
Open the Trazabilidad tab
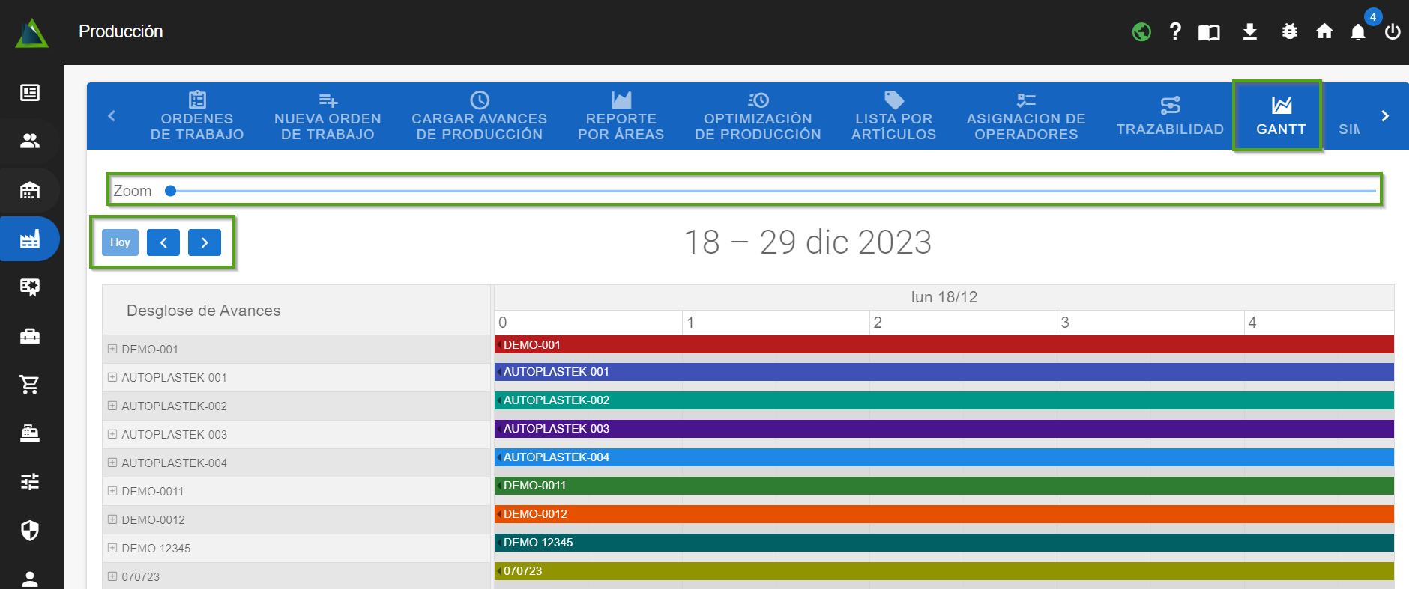[1169, 116]
